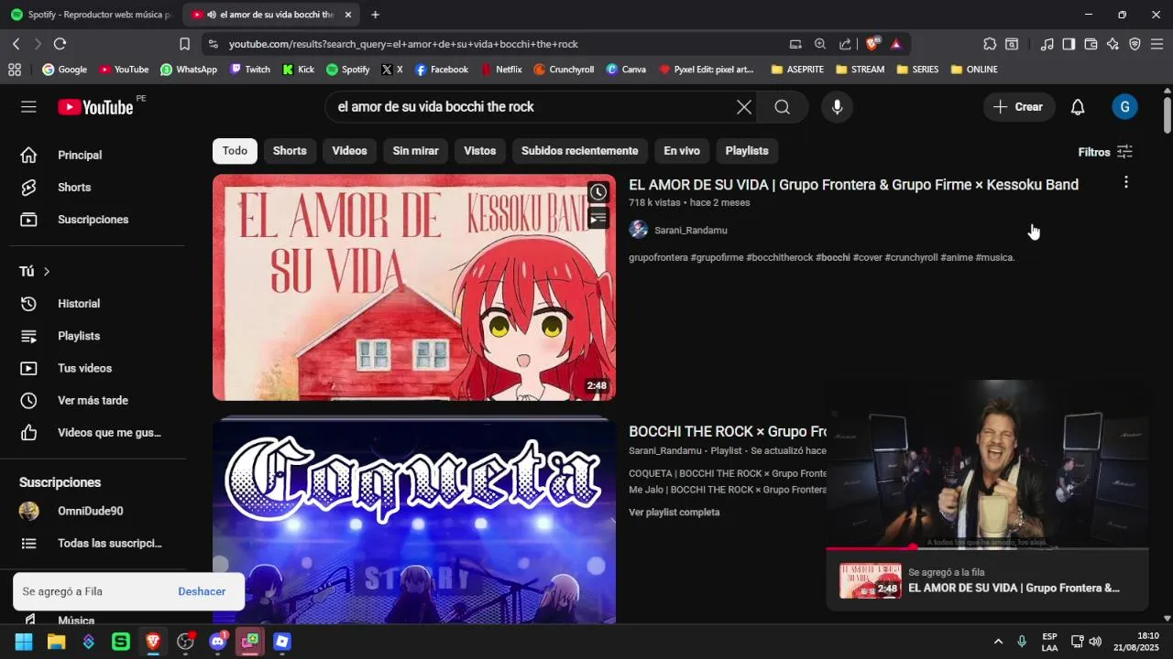
Task: Select the Subidos recientemente chip
Action: point(579,151)
